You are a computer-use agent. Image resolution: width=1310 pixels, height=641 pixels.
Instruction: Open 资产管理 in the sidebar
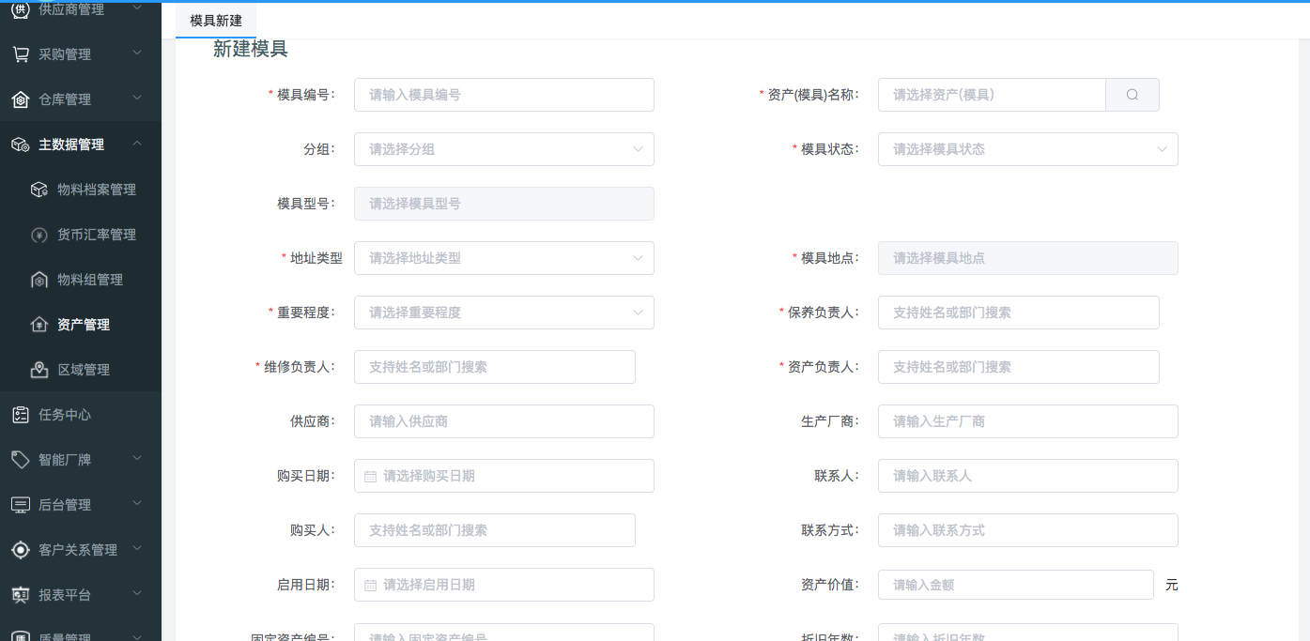(x=84, y=325)
